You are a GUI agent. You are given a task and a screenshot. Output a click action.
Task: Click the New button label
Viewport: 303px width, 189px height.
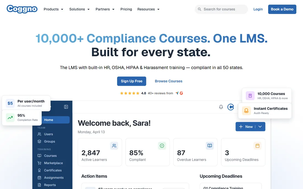point(249,127)
